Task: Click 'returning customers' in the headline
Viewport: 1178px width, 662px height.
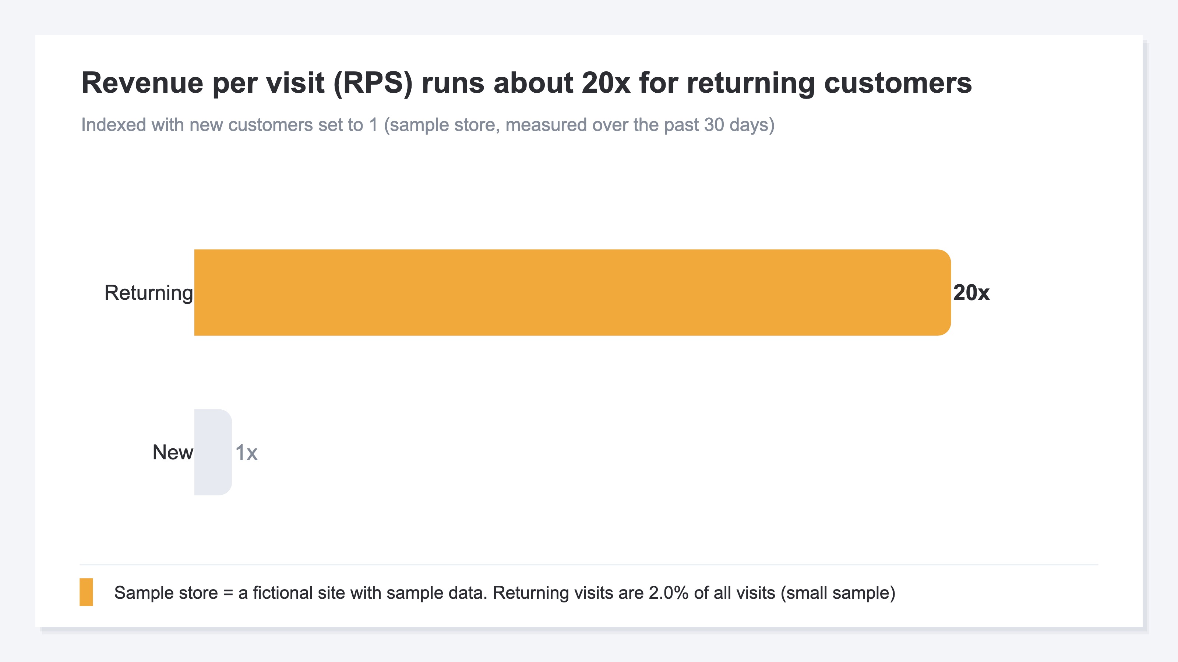Action: click(x=829, y=83)
